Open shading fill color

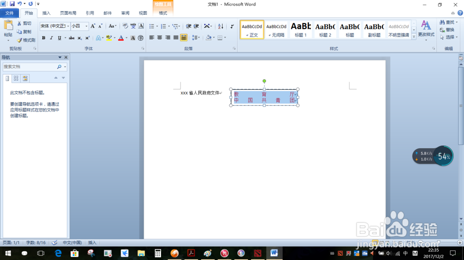point(209,37)
